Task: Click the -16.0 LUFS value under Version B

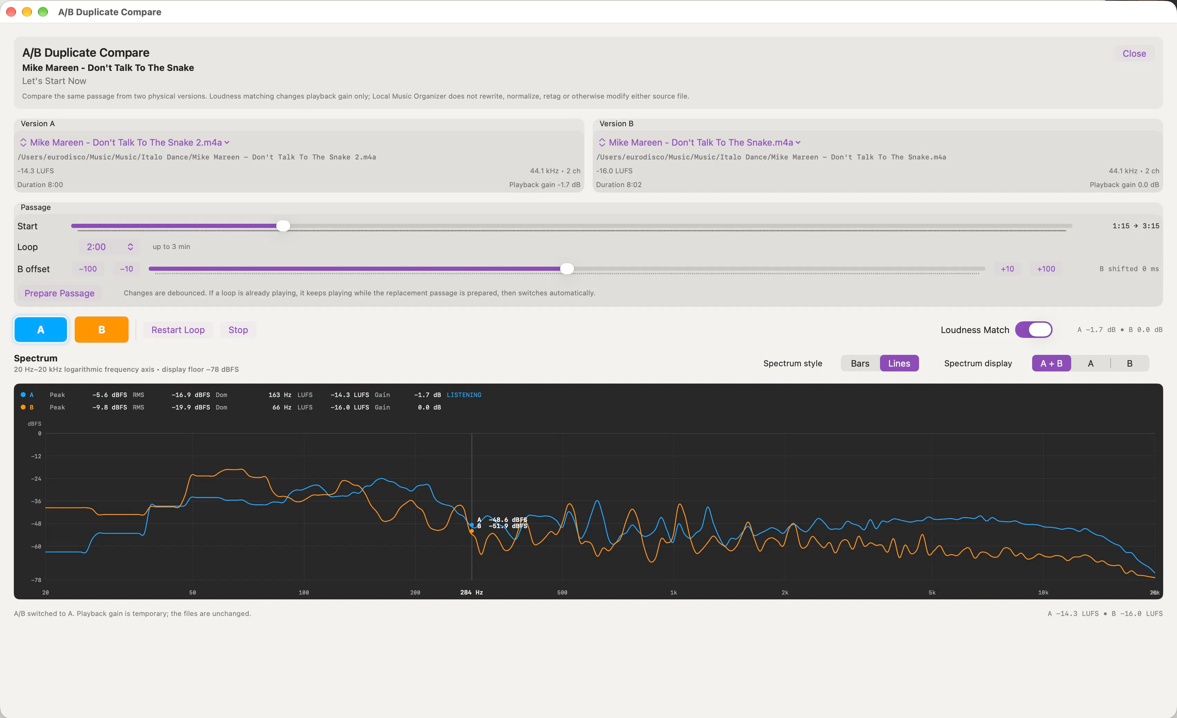Action: [614, 171]
